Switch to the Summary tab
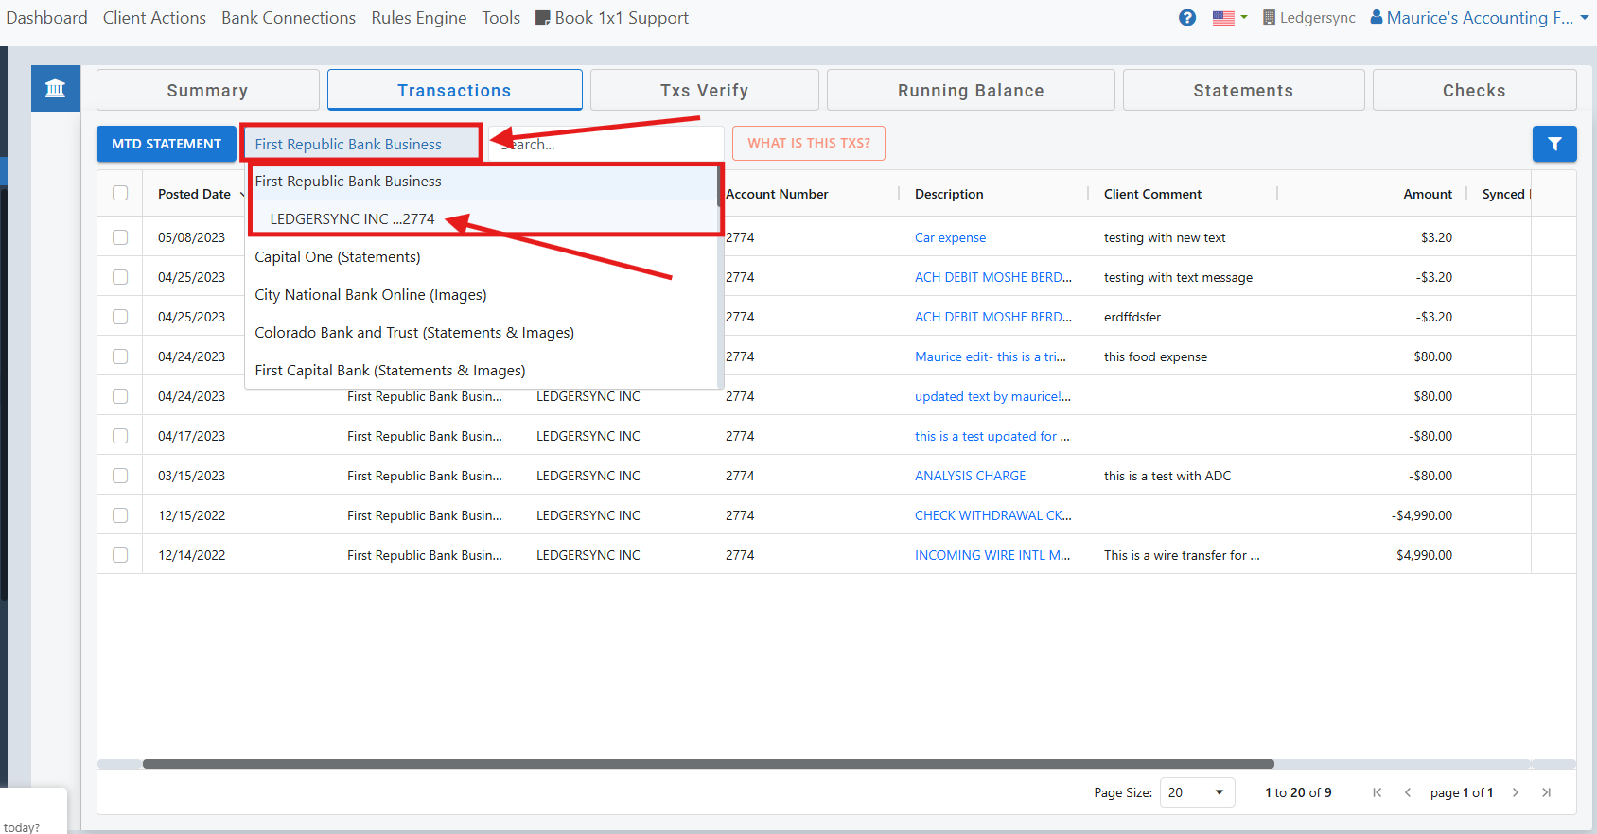The width and height of the screenshot is (1597, 834). point(208,90)
